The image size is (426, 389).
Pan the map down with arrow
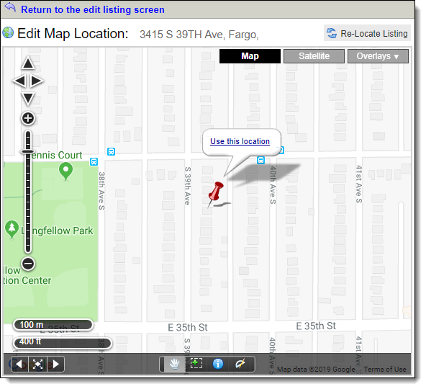28,99
